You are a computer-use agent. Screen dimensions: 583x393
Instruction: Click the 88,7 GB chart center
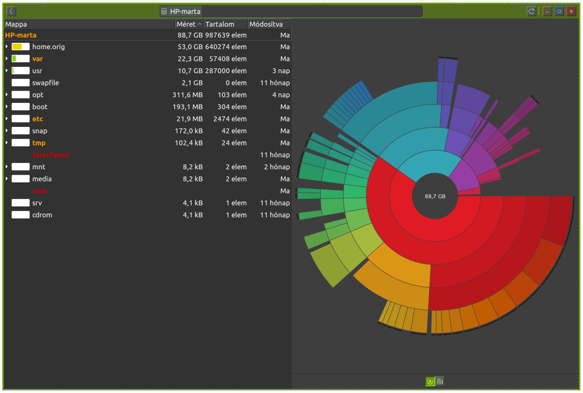pyautogui.click(x=435, y=196)
